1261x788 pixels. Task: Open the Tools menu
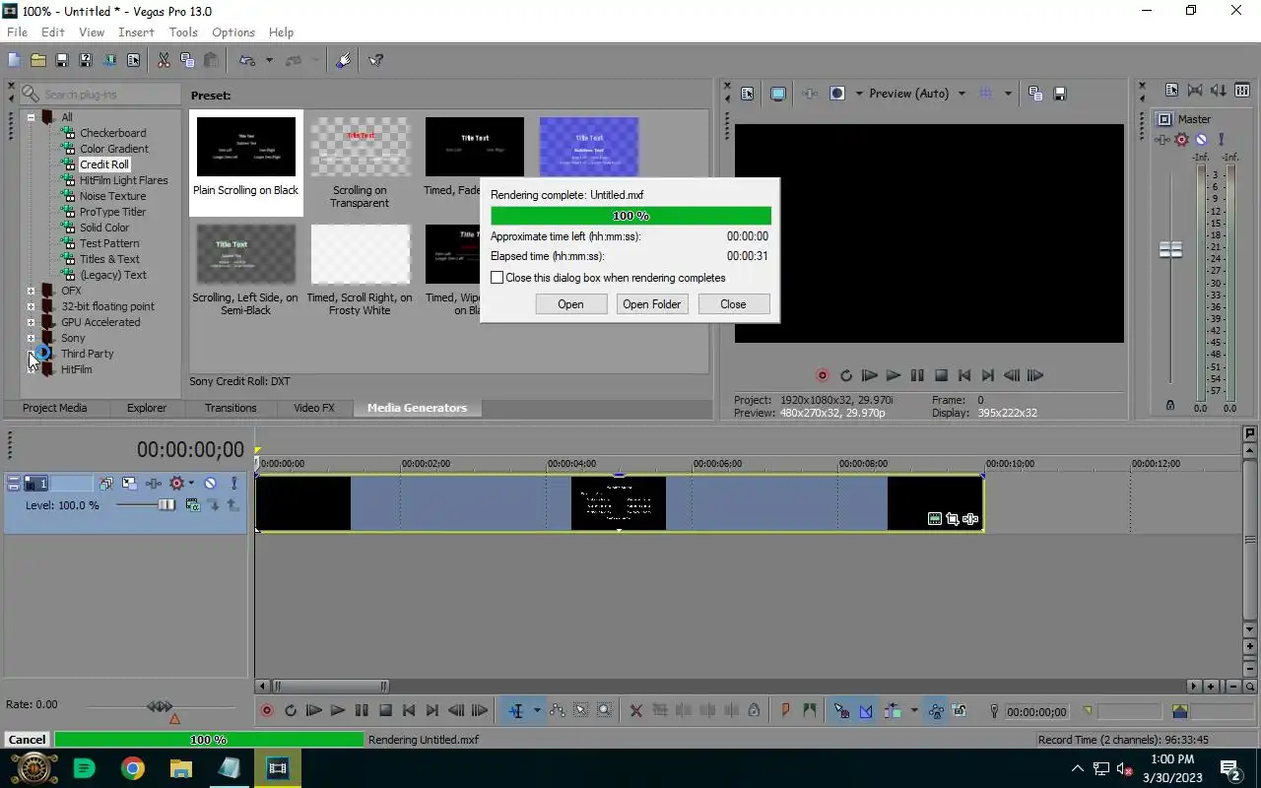(x=183, y=32)
